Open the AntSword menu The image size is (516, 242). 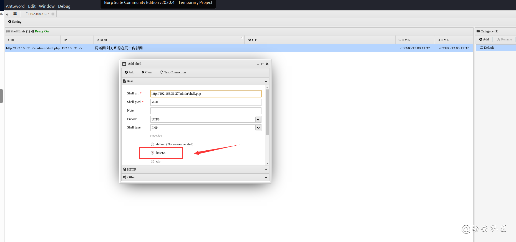(15, 6)
